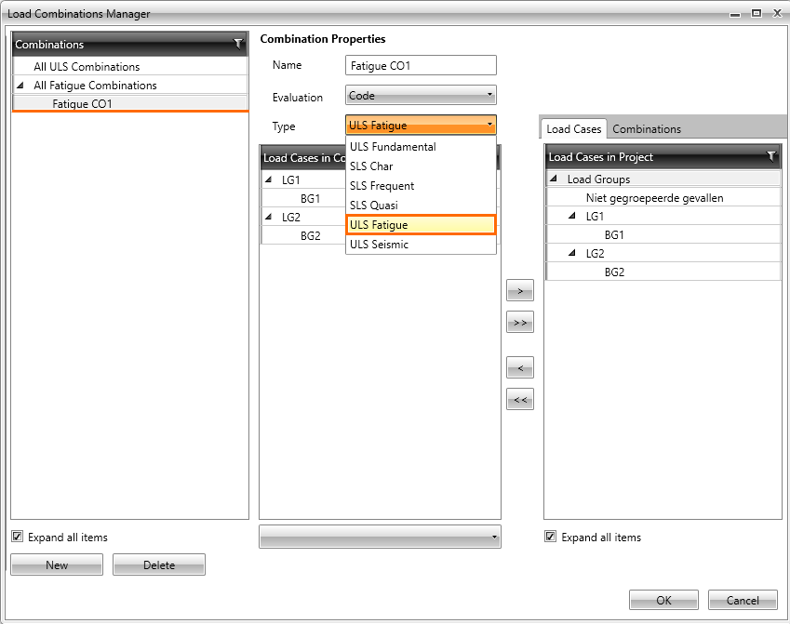Screen dimensions: 790x624
Task: Confirm with the OK button
Action: (663, 600)
